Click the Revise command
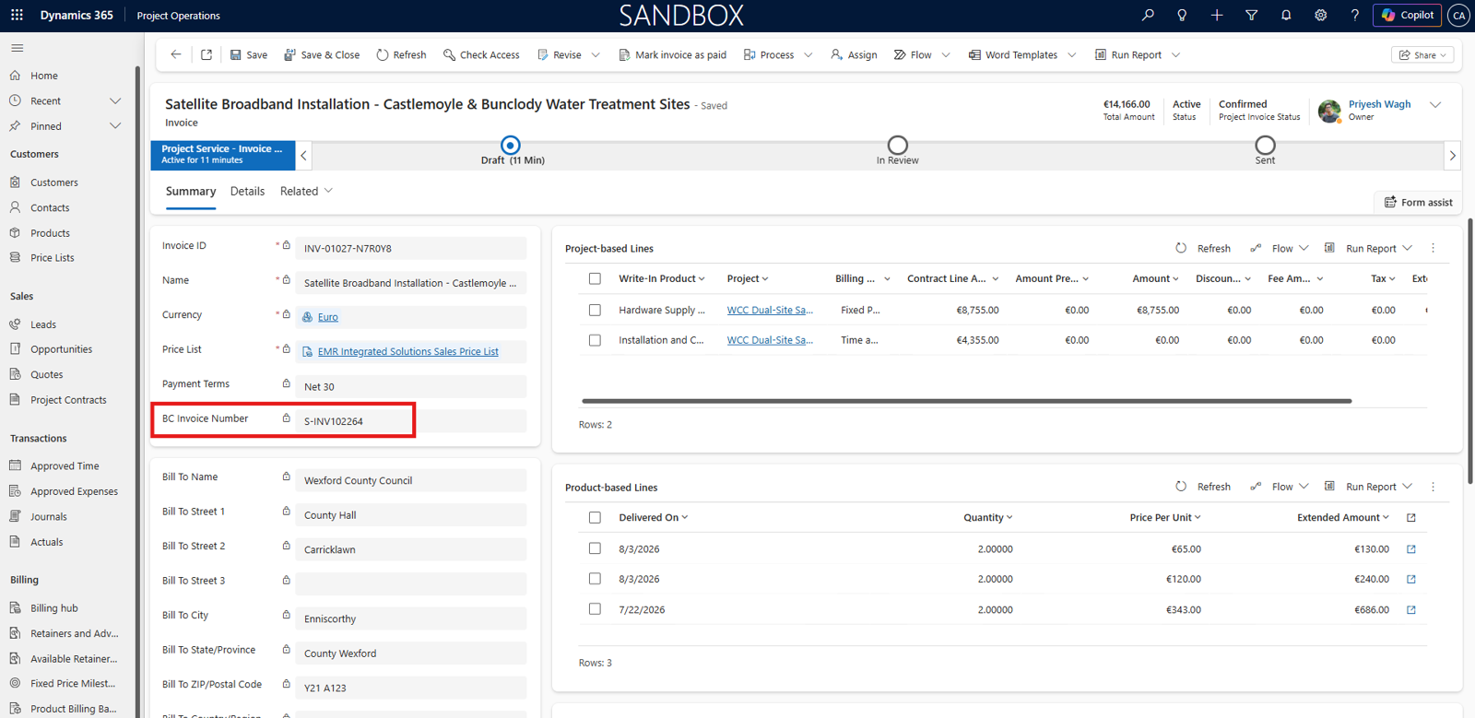This screenshot has width=1475, height=718. tap(560, 54)
